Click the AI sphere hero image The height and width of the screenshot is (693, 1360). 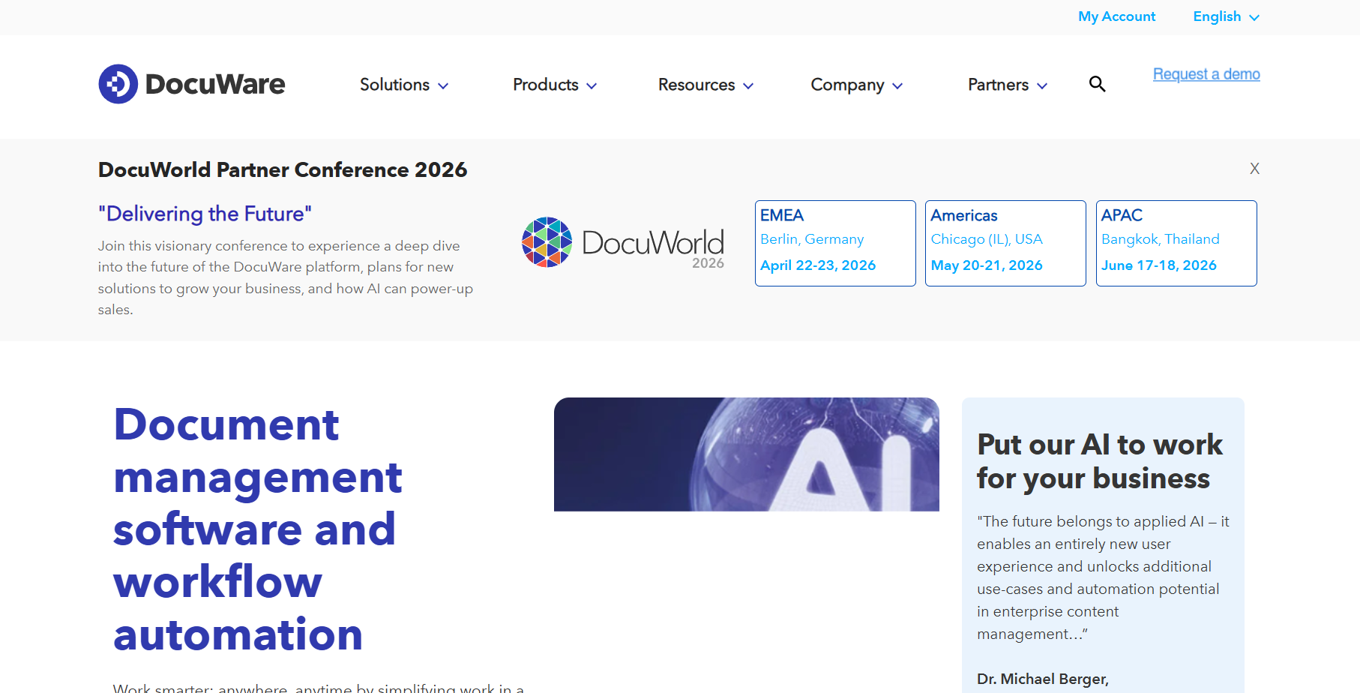(746, 454)
